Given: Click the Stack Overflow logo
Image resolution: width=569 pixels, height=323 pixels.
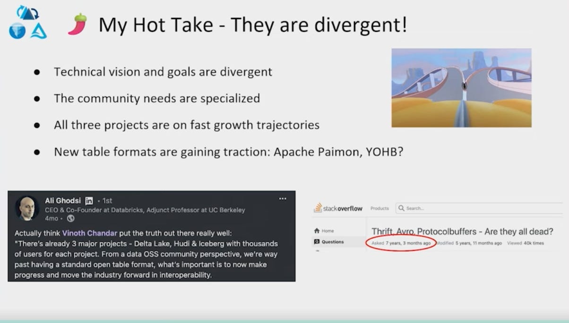Looking at the screenshot, I should click(x=338, y=208).
